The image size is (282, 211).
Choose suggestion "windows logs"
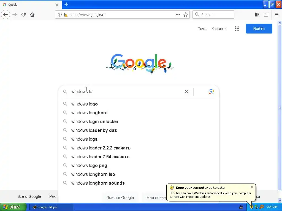coord(139,139)
